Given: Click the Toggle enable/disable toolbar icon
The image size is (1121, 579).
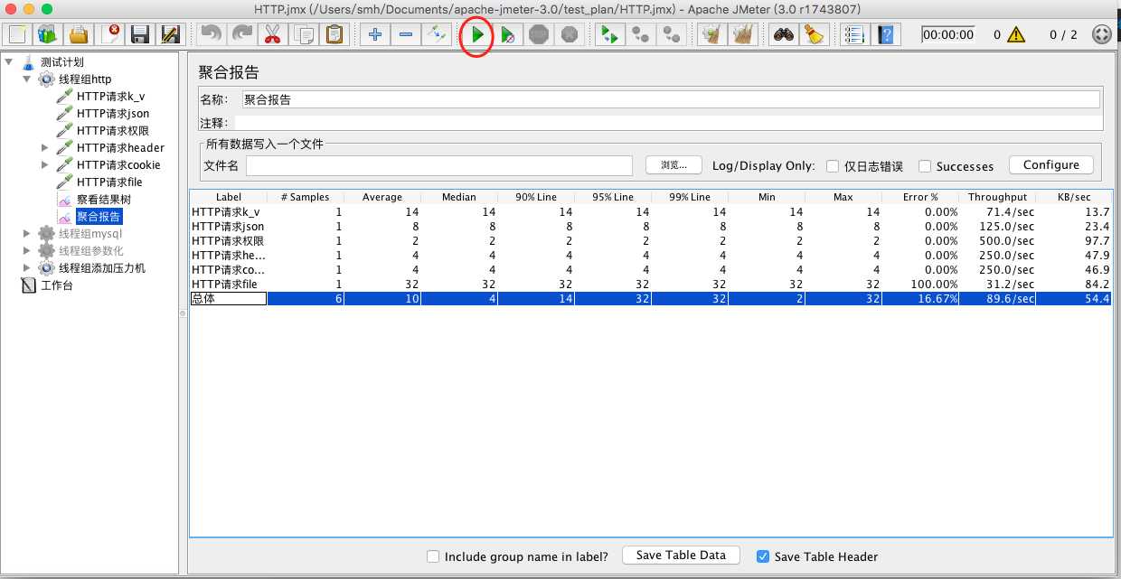Looking at the screenshot, I should pyautogui.click(x=437, y=34).
